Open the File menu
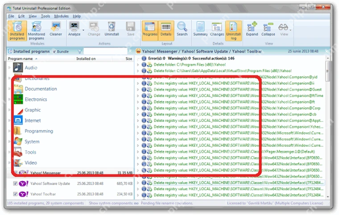 [11, 16]
